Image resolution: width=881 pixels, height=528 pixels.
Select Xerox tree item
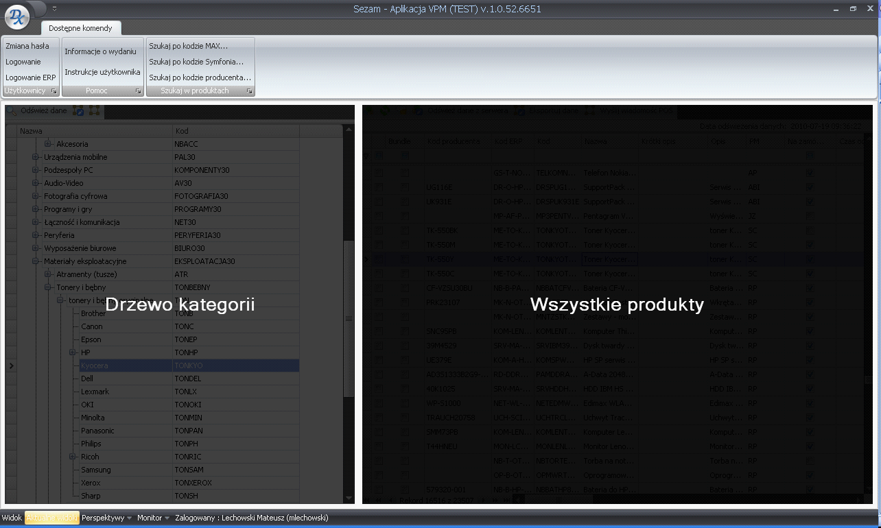(91, 483)
